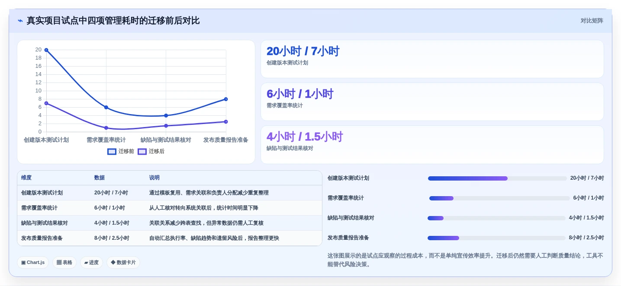The height and width of the screenshot is (286, 621).
Task: Click 创建版本测试计划 progress bar
Action: point(497,178)
